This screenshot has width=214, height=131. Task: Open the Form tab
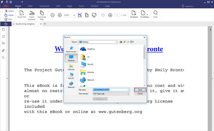(81, 6)
